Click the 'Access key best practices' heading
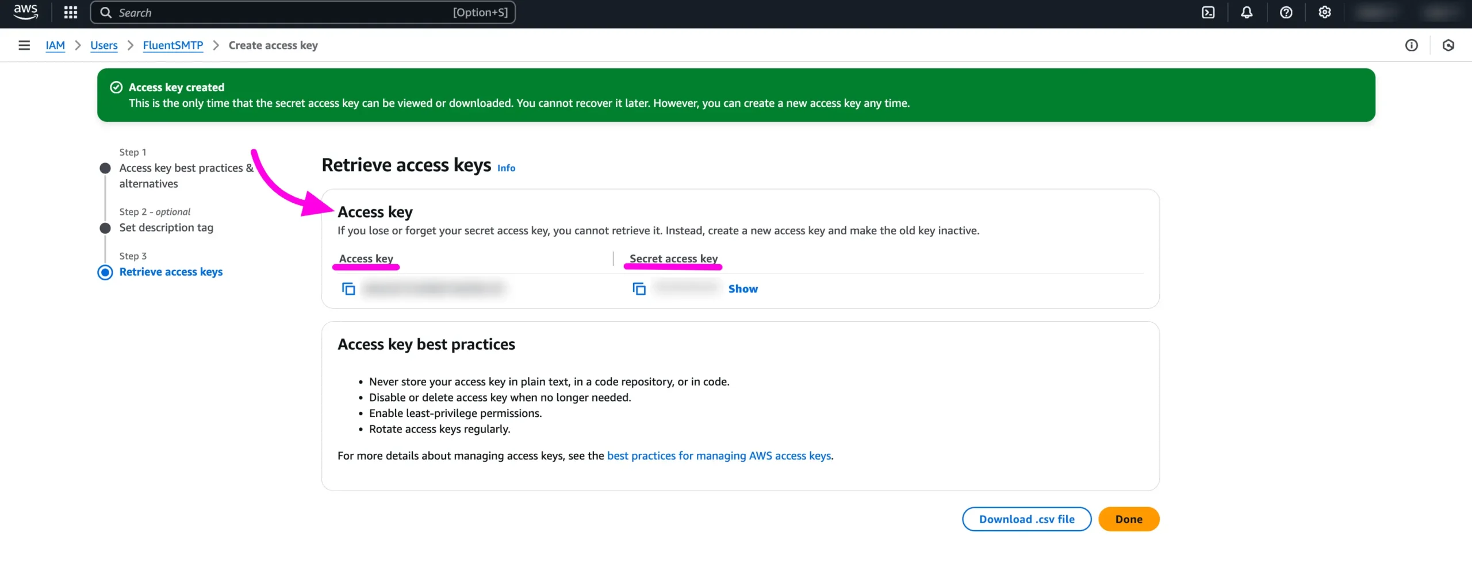1472x587 pixels. [x=426, y=345]
